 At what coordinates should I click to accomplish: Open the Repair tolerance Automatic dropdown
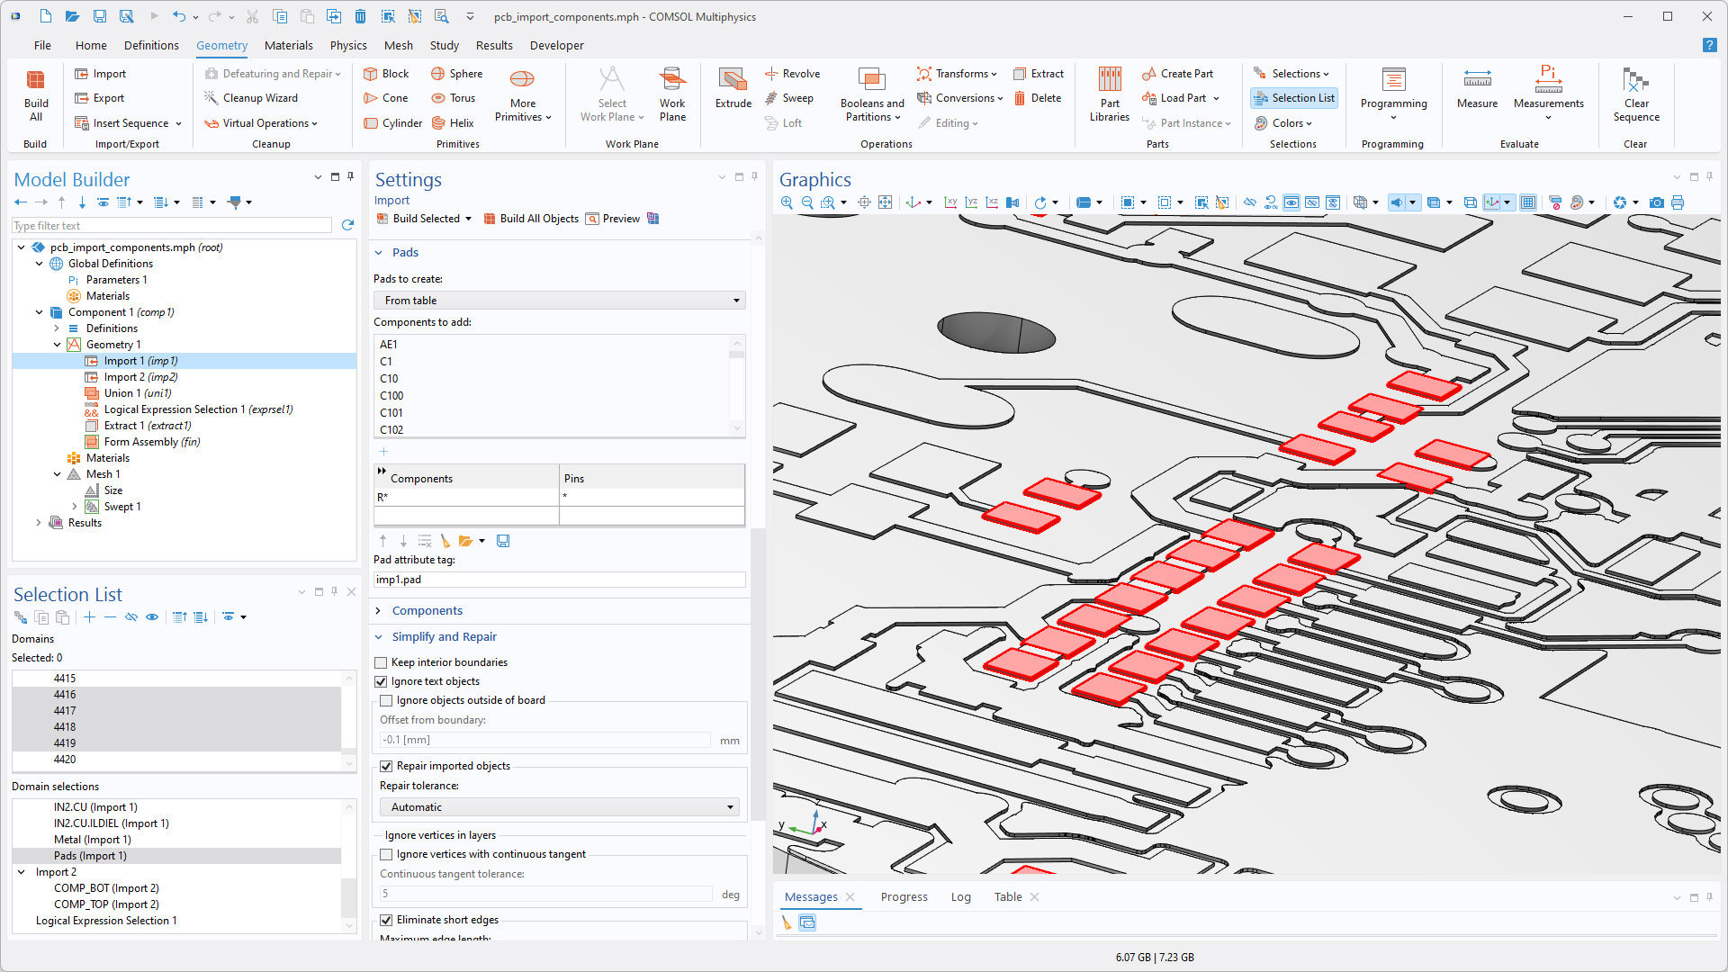(559, 807)
